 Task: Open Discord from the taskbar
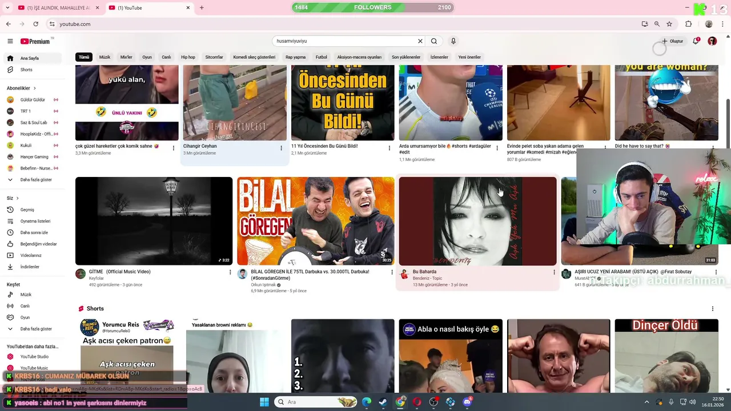tap(467, 402)
